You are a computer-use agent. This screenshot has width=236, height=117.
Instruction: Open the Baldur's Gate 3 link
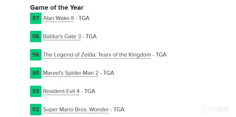pyautogui.click(x=62, y=37)
